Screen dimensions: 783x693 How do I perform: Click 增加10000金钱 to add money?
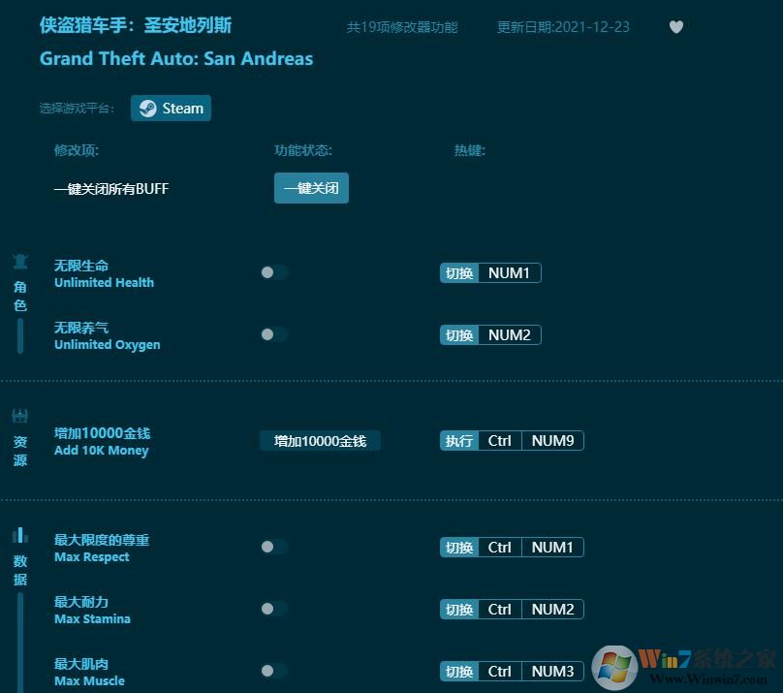tap(320, 439)
